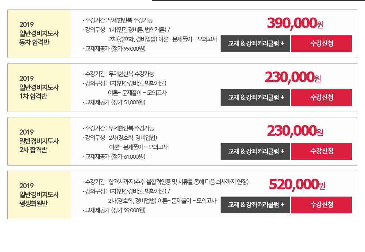The width and height of the screenshot is (365, 252).
Task: Select the 2019 일반경비지도사 1차 합격반 title
Action: [39, 87]
